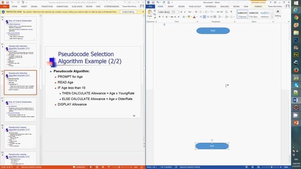Viewport: 301px width, 169px height.
Task: Click the Word Help question mark icon
Action: (270, 2)
